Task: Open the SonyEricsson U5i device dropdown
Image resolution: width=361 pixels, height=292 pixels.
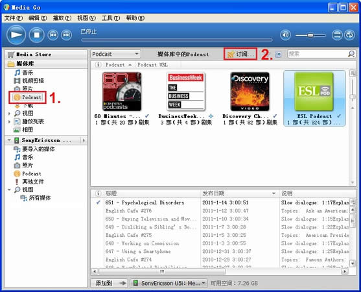Action: 169,283
